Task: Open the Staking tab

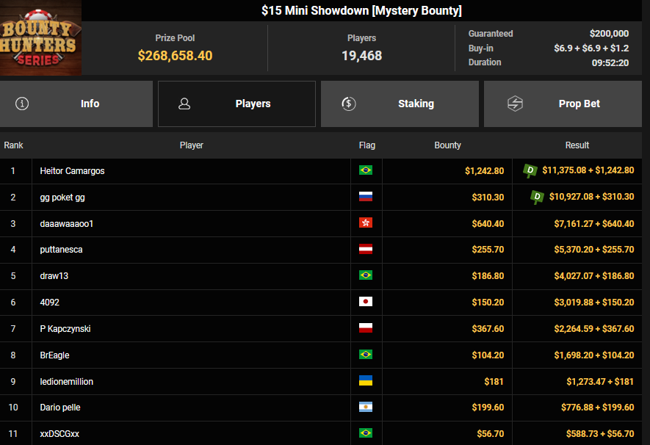Action: (400, 104)
